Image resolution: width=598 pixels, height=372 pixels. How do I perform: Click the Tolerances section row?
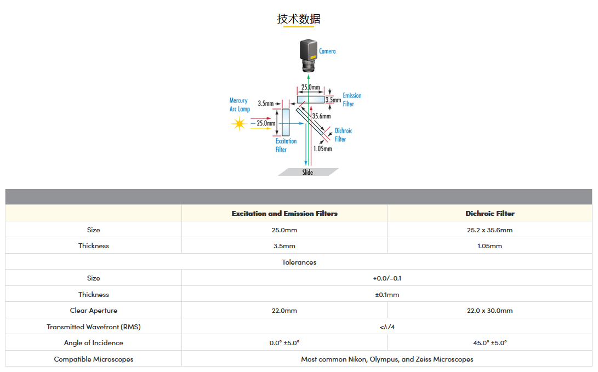pos(299,262)
